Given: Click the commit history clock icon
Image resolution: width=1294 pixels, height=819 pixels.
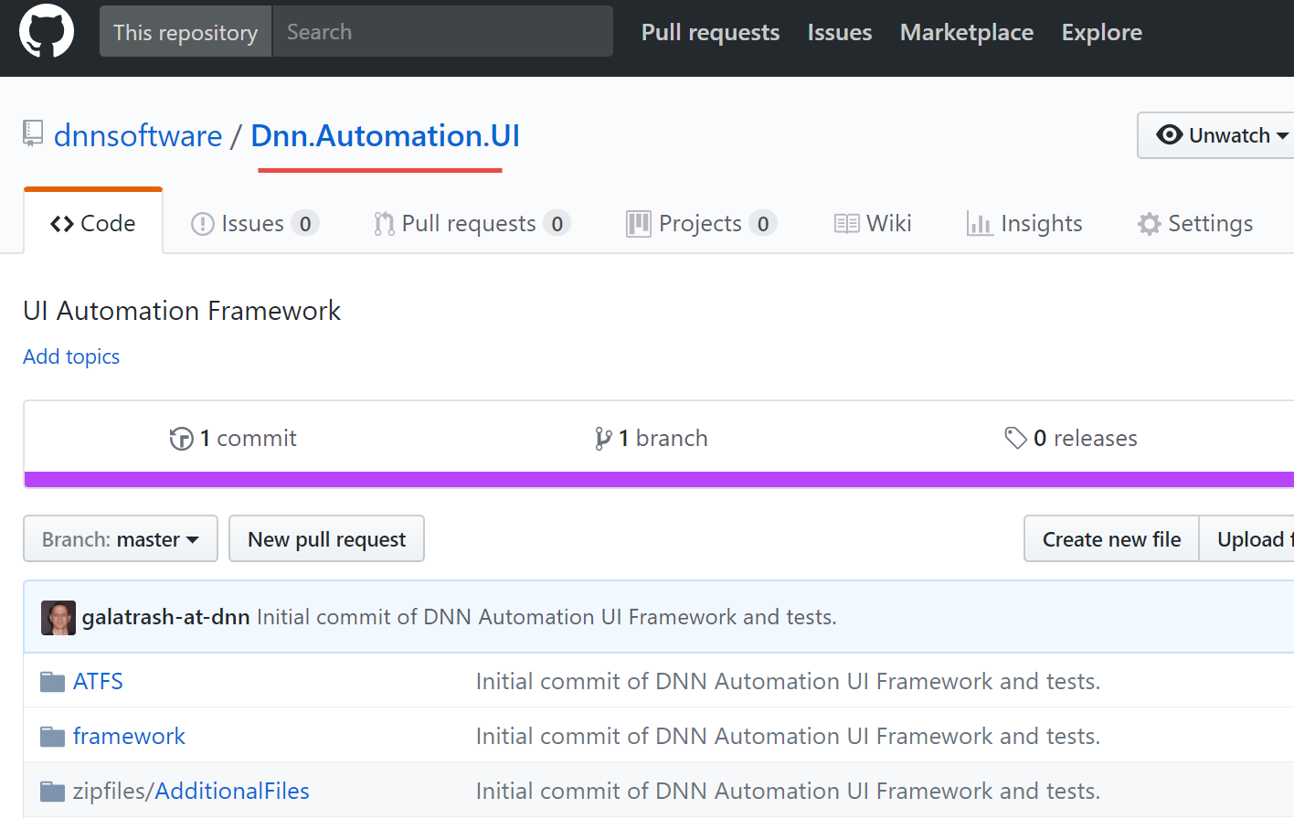Looking at the screenshot, I should pos(181,439).
